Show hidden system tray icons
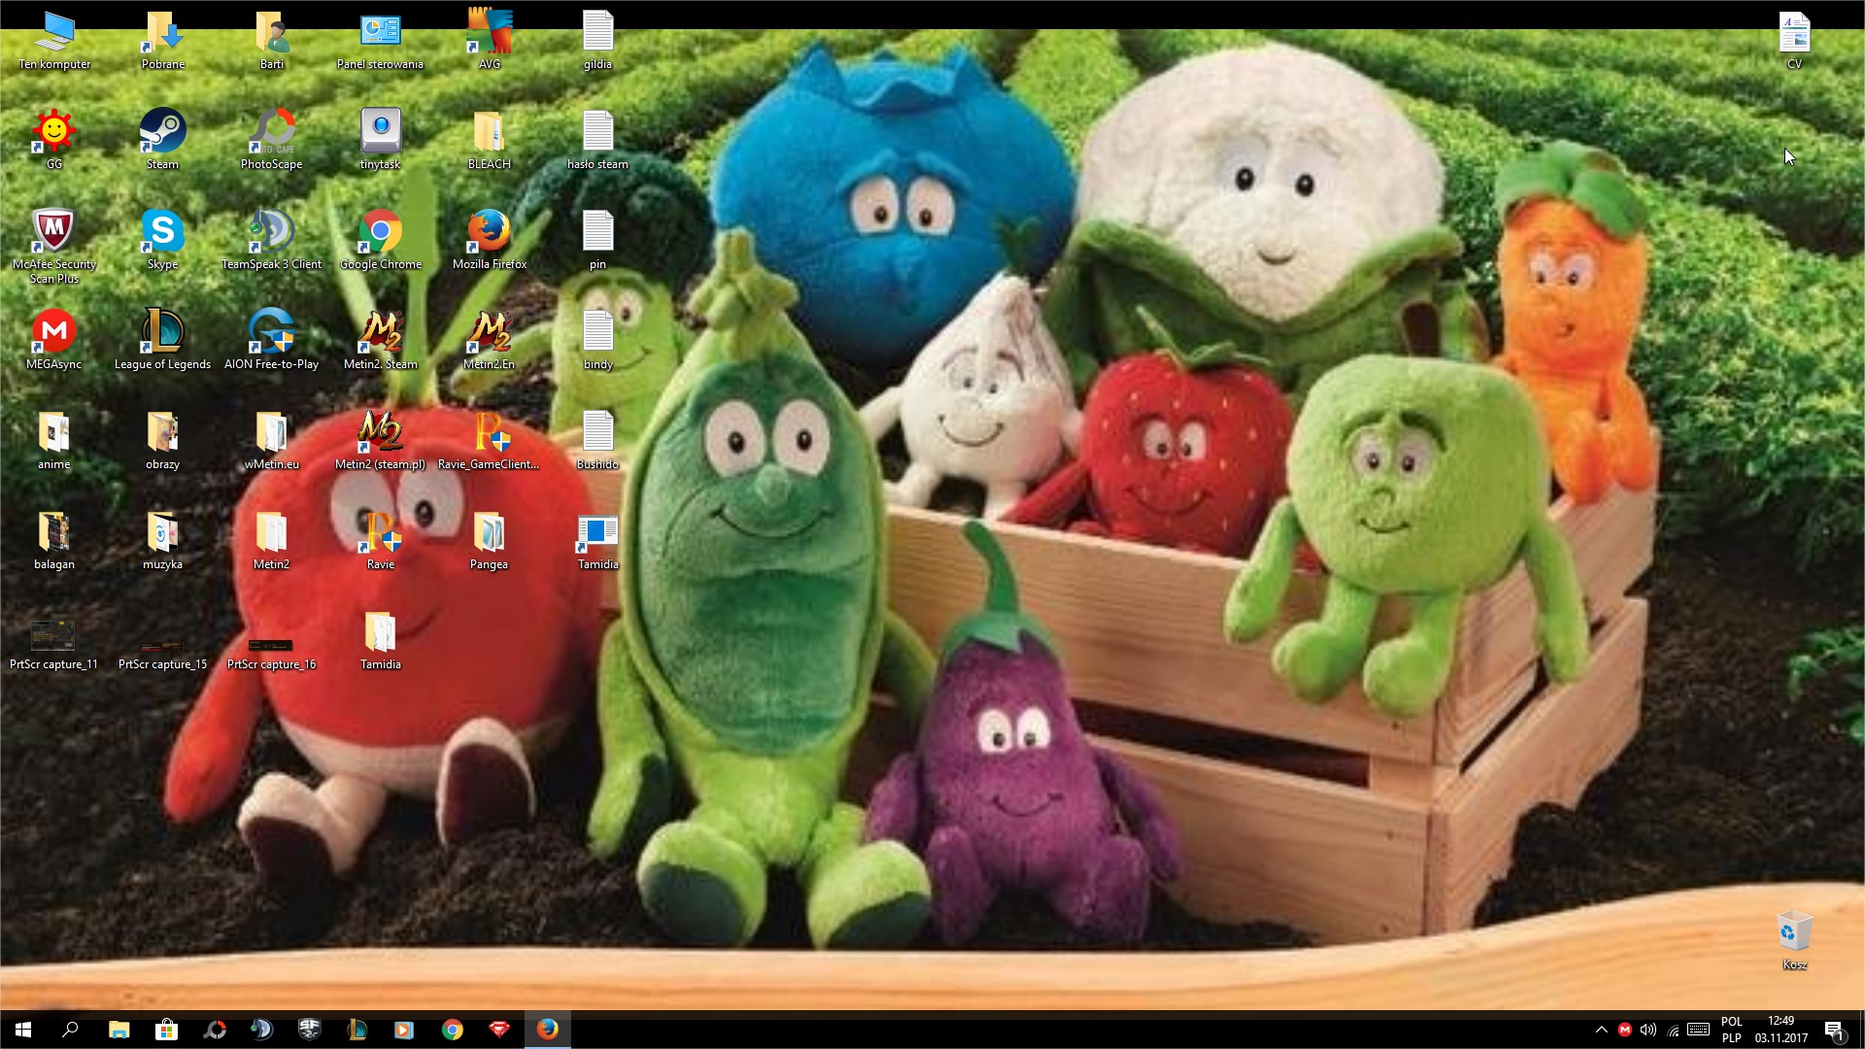This screenshot has height=1049, width=1865. 1601,1030
